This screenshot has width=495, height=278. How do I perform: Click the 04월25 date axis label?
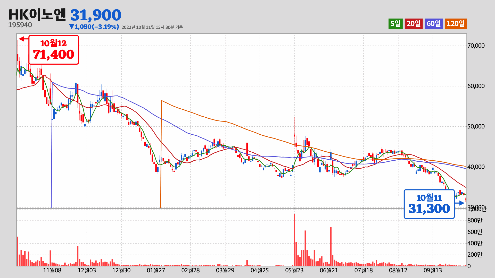(260, 271)
